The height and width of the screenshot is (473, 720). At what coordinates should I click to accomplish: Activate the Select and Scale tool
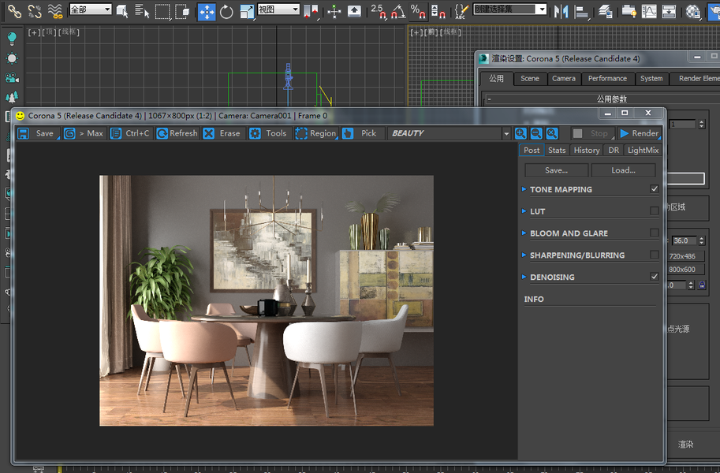tap(247, 11)
